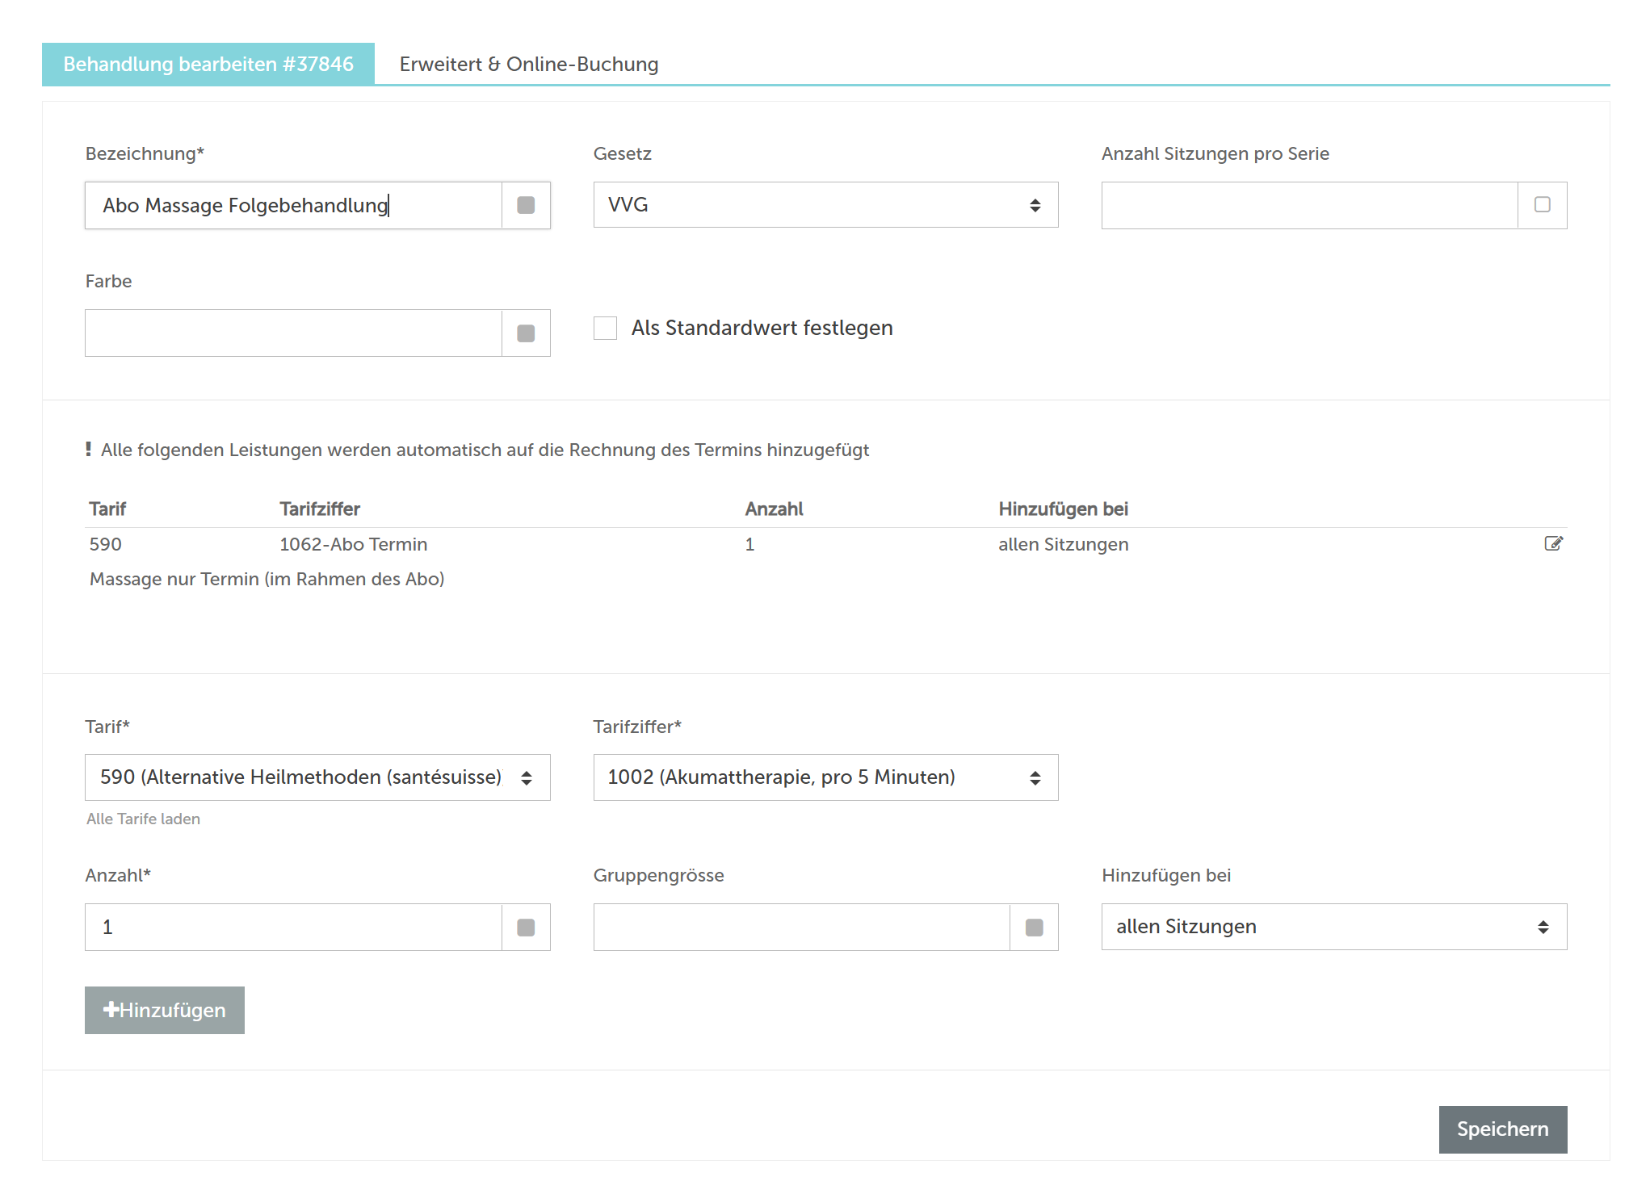Click the edit icon for 1062-Abo Termin row
Screen dimensions: 1629x1198
(x=1552, y=543)
